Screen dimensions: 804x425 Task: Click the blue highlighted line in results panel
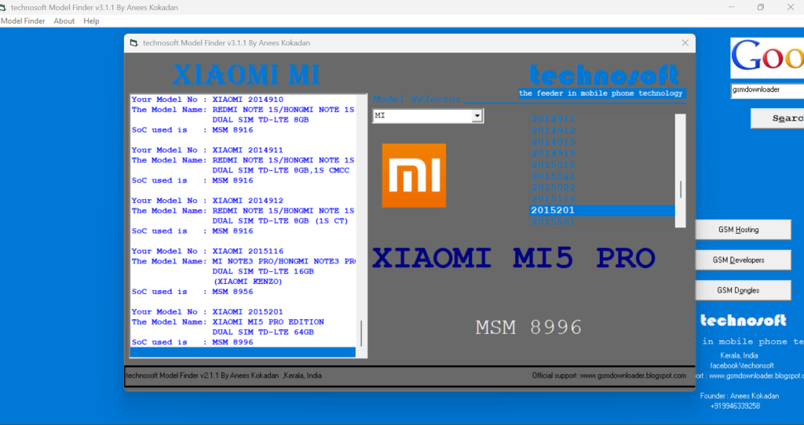tap(243, 352)
